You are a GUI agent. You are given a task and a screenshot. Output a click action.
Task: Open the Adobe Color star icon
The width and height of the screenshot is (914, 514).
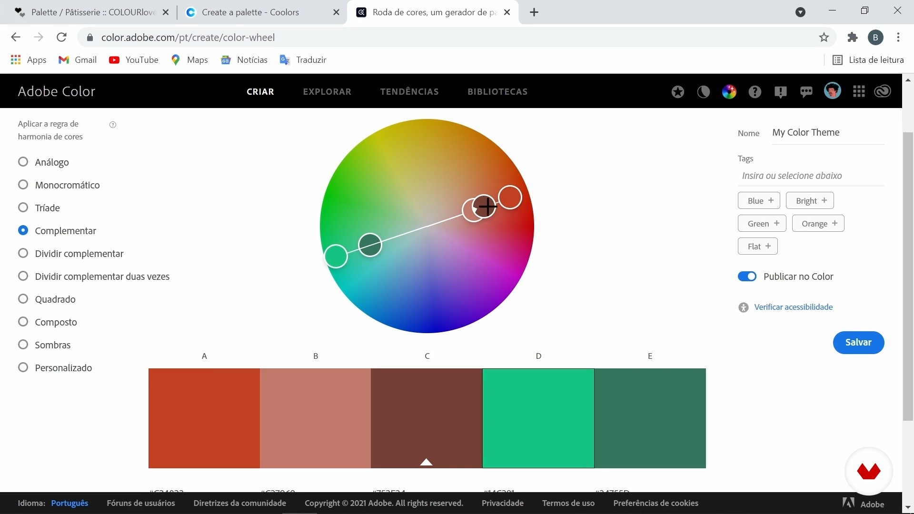[678, 92]
